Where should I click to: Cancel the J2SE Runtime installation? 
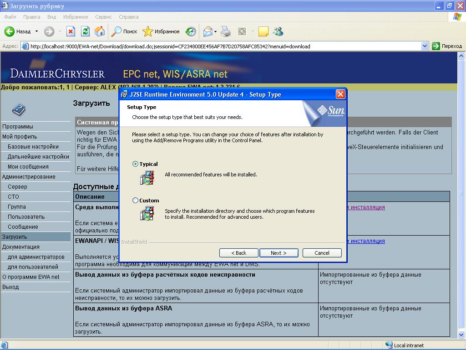322,252
